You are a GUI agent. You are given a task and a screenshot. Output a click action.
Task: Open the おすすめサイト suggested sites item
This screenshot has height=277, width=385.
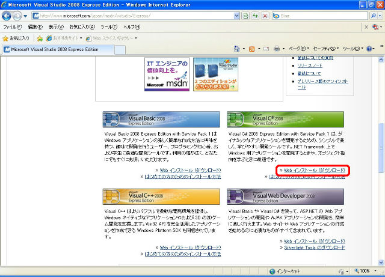click(64, 38)
